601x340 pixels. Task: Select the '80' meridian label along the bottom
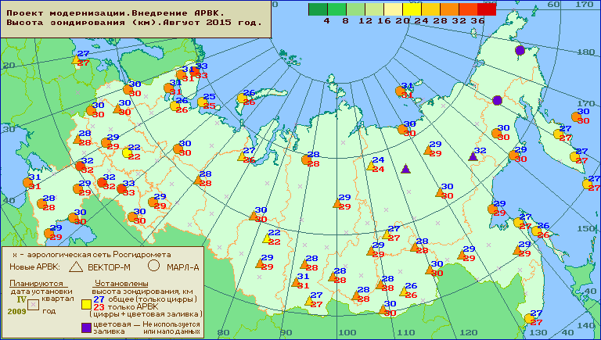[x=224, y=332]
